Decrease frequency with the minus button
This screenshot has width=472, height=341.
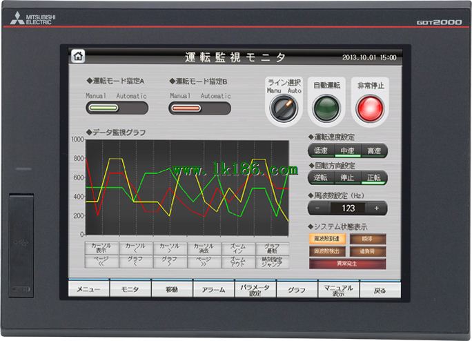click(318, 208)
